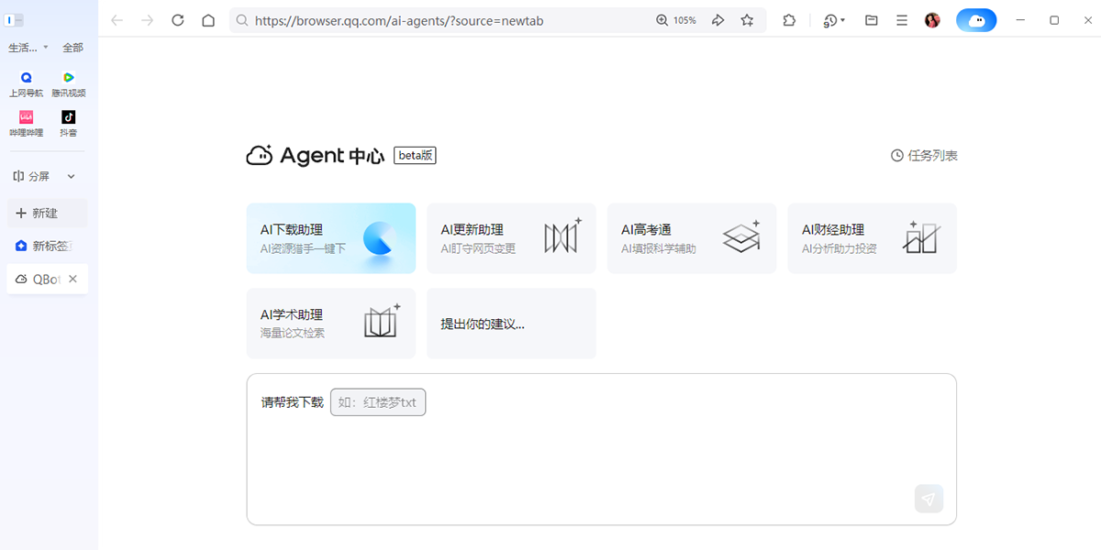Open the hamburger main menu

902,20
